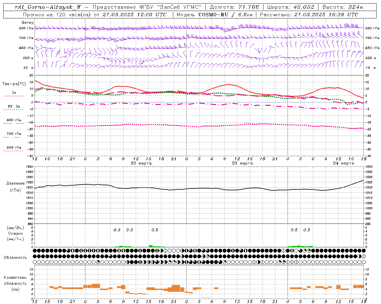Click the red 2м legend line sample
The image size is (381, 304).
pyautogui.click(x=14, y=96)
